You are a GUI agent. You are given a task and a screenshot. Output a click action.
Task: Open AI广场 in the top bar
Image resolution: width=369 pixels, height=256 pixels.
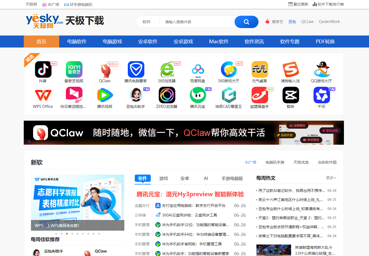point(51,4)
